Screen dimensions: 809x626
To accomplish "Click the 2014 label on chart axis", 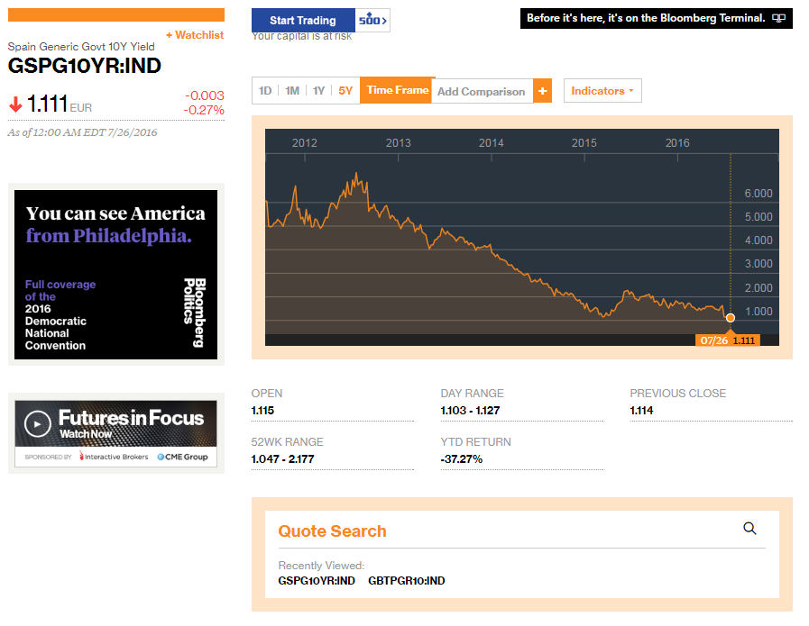I will (492, 142).
